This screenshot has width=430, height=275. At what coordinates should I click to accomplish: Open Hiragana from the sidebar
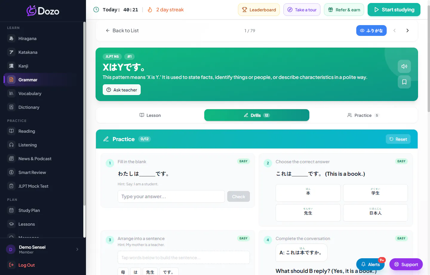42,39
